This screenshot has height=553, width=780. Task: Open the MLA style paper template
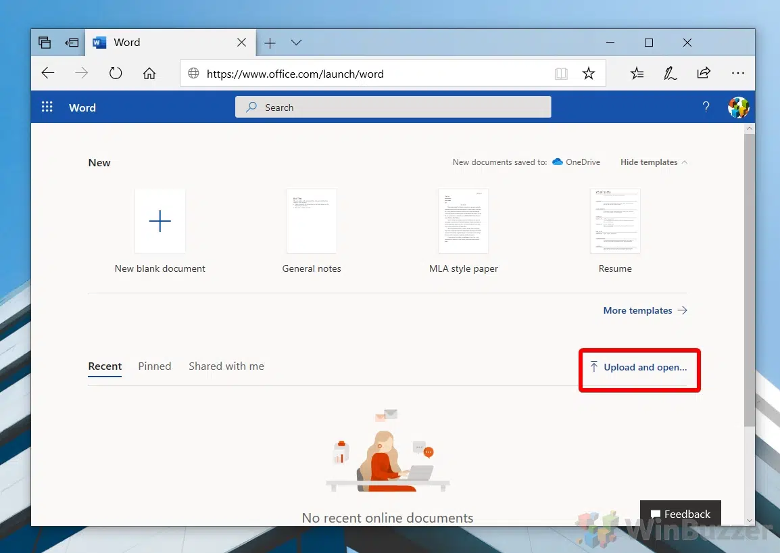[463, 231]
